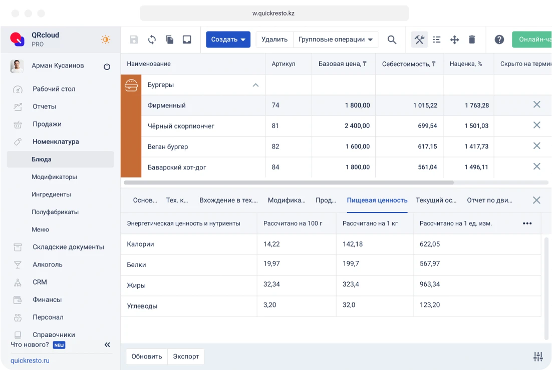The width and height of the screenshot is (552, 370).
Task: Open search with the magnifier icon
Action: tap(392, 39)
